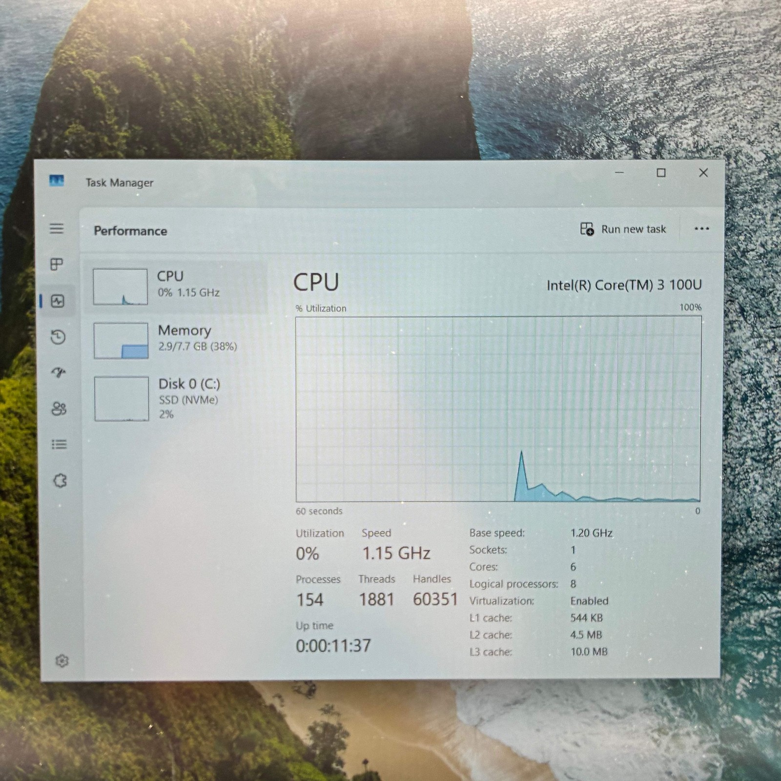
Task: Click the CPU utilization graph
Action: tap(498, 409)
